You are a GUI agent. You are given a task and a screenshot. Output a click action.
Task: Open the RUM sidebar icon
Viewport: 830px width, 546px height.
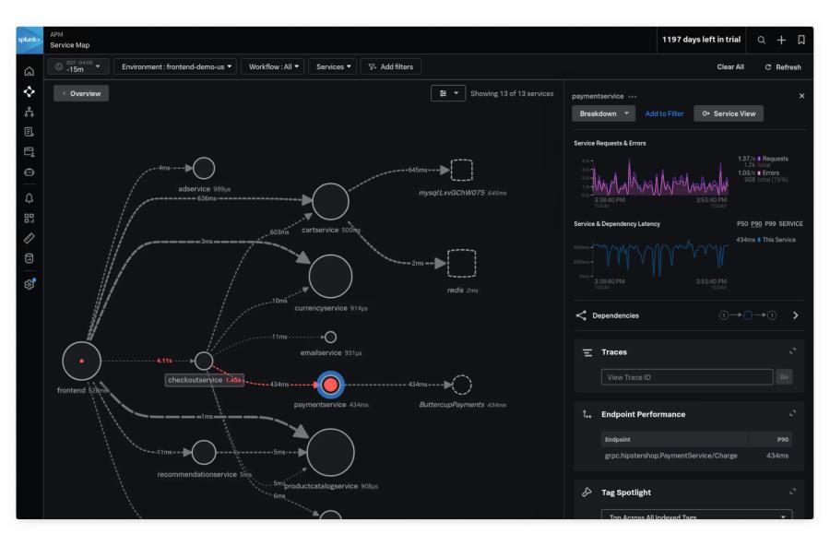tap(30, 152)
